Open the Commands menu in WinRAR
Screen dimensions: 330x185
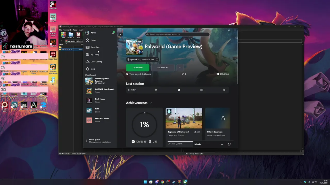click(x=67, y=30)
